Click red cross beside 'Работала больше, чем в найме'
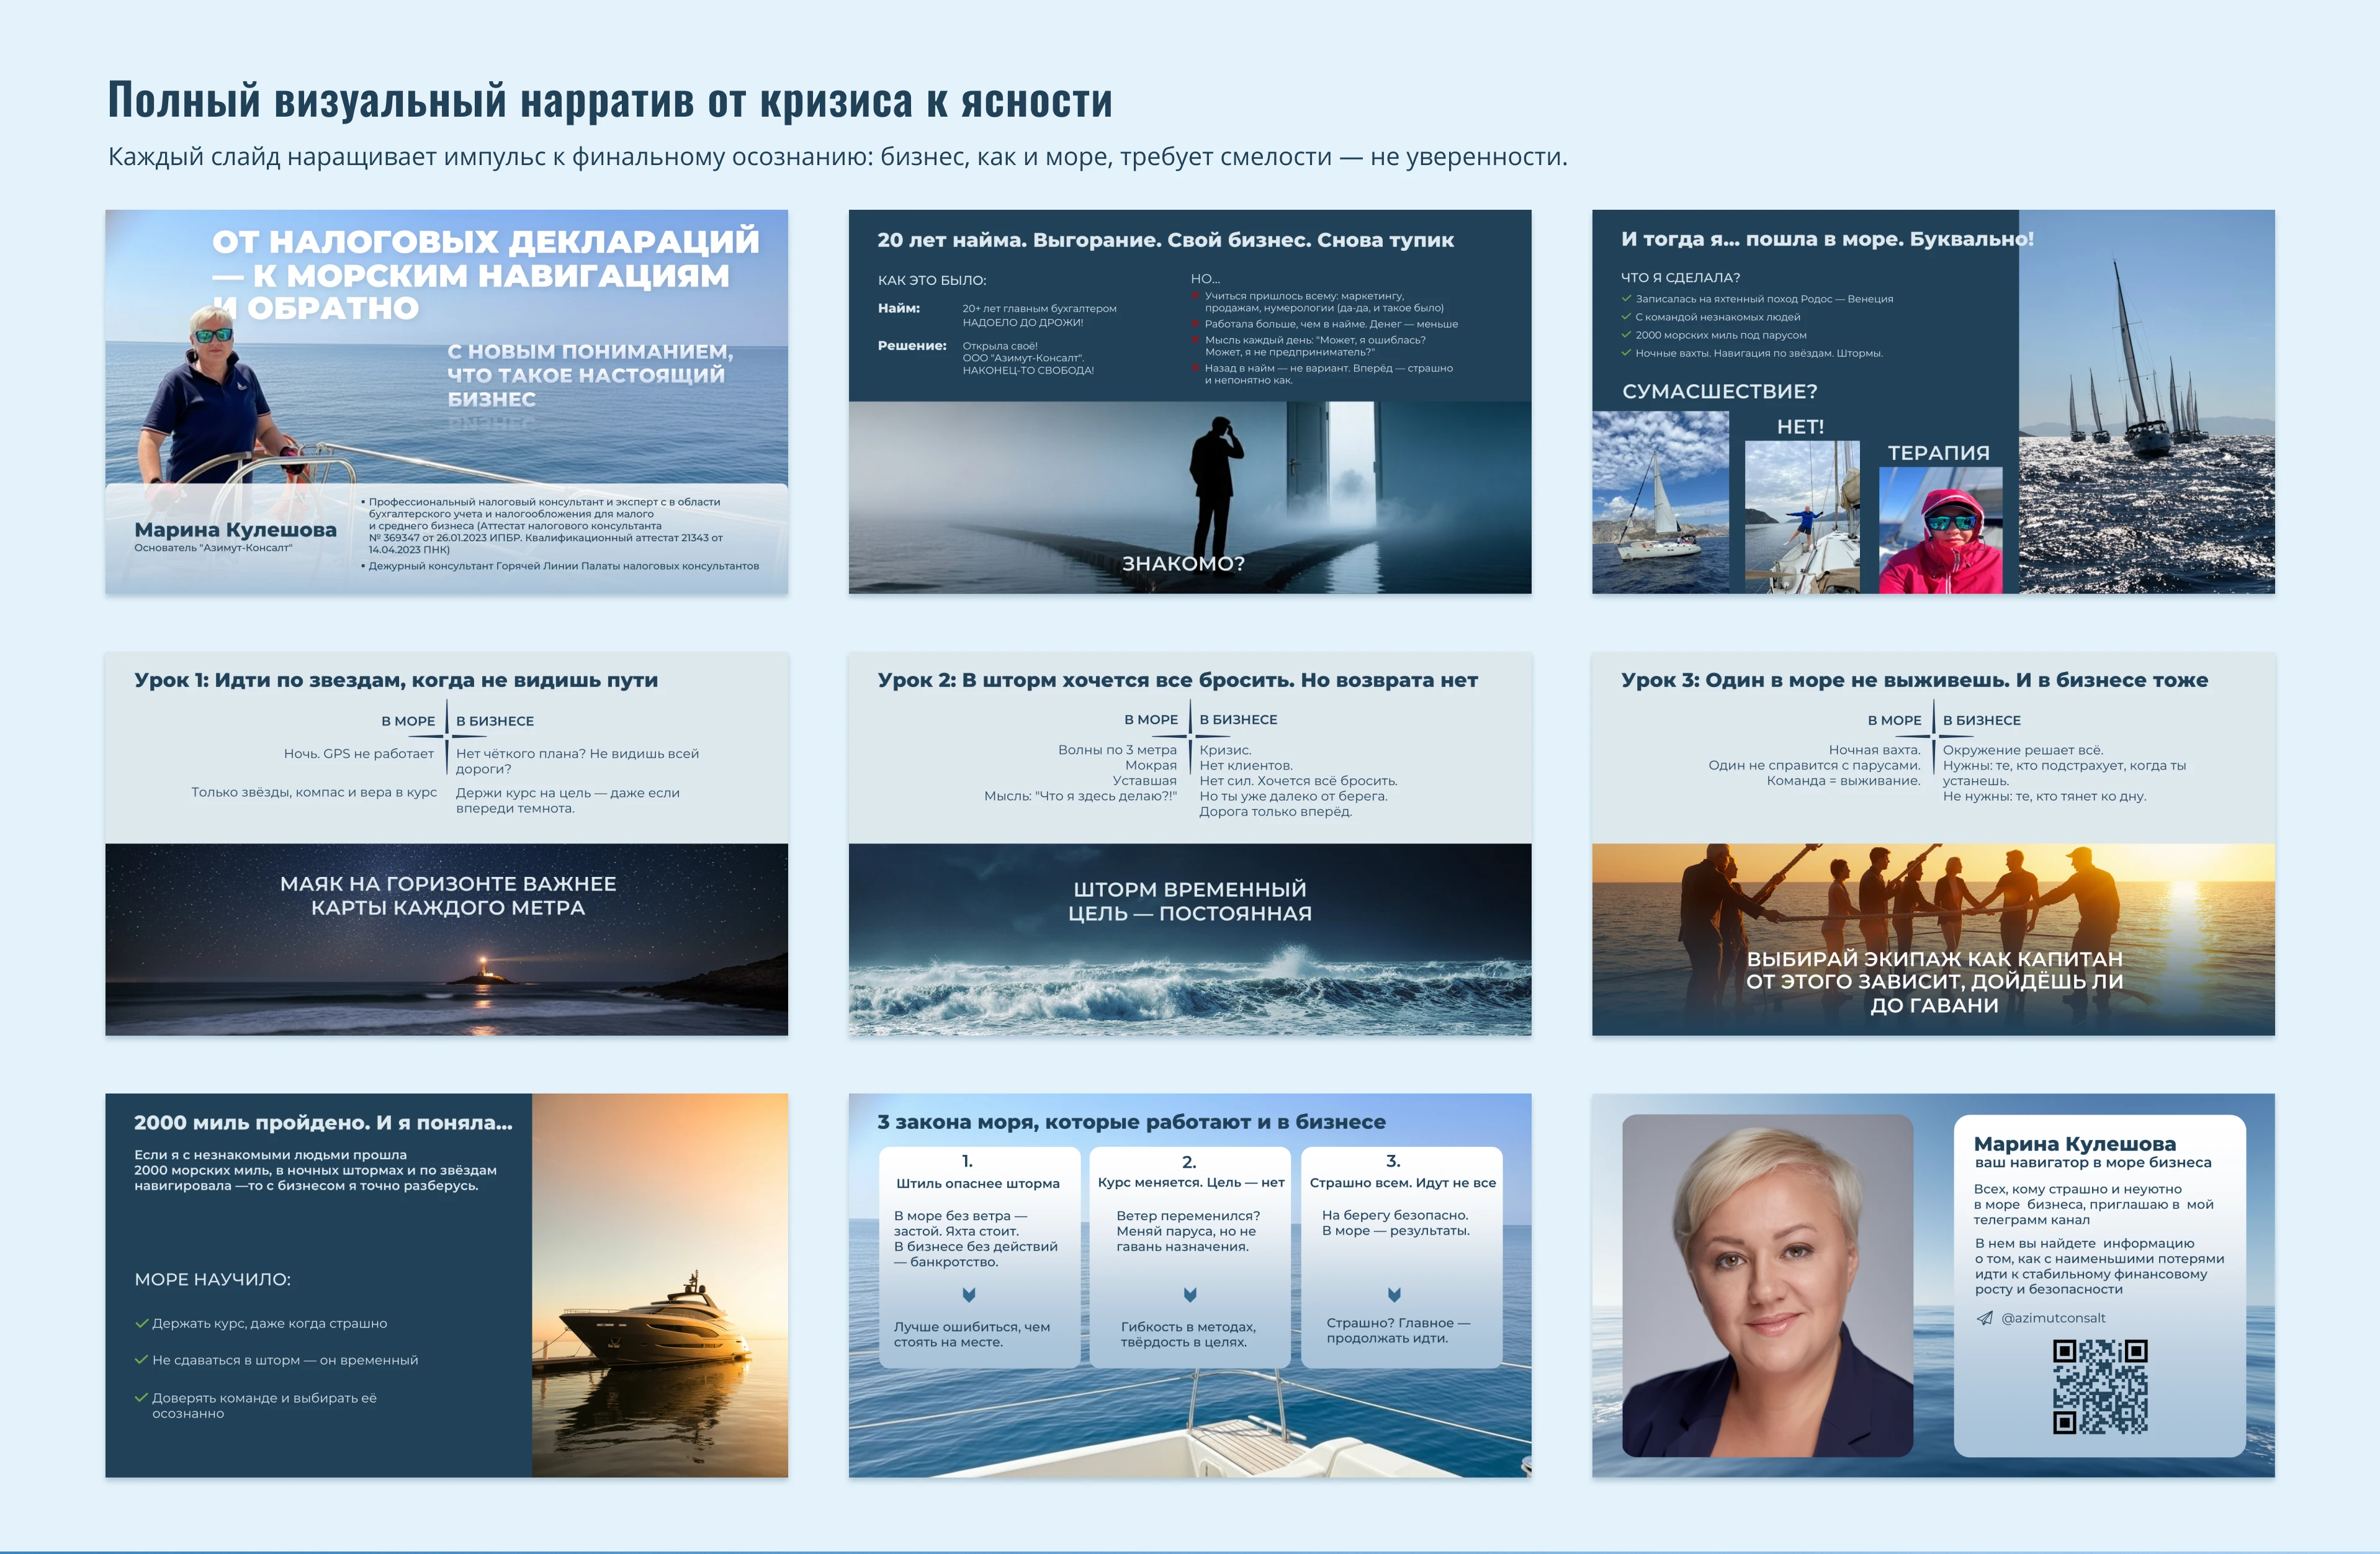2380x1554 pixels. (1195, 324)
